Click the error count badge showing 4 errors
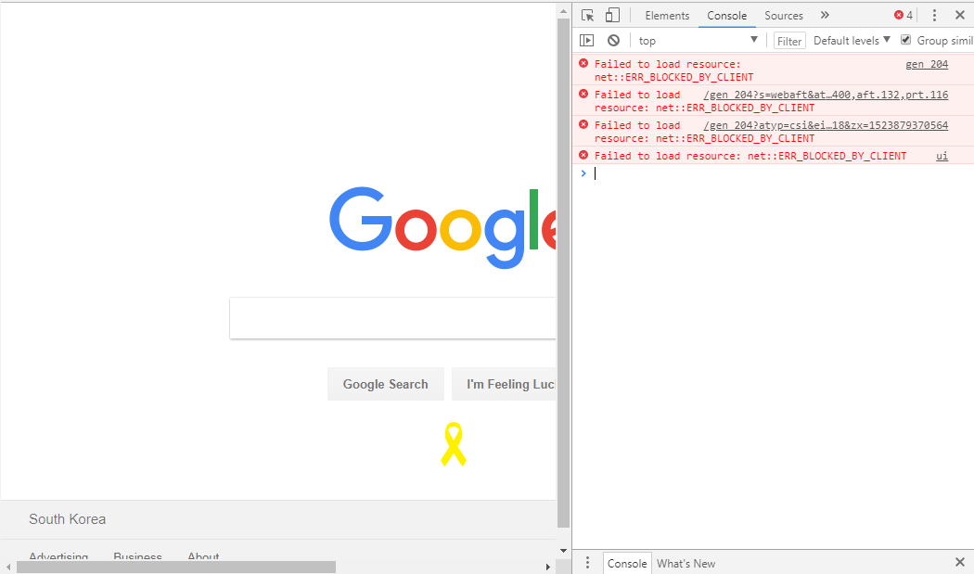 point(900,15)
